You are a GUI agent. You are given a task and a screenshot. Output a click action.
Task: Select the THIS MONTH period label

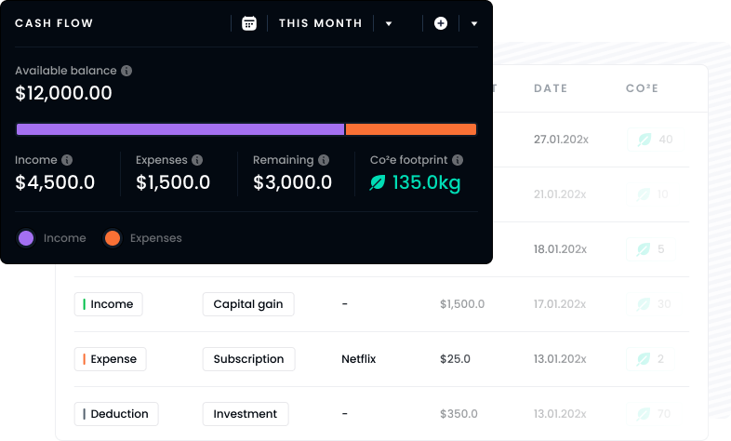coord(320,23)
